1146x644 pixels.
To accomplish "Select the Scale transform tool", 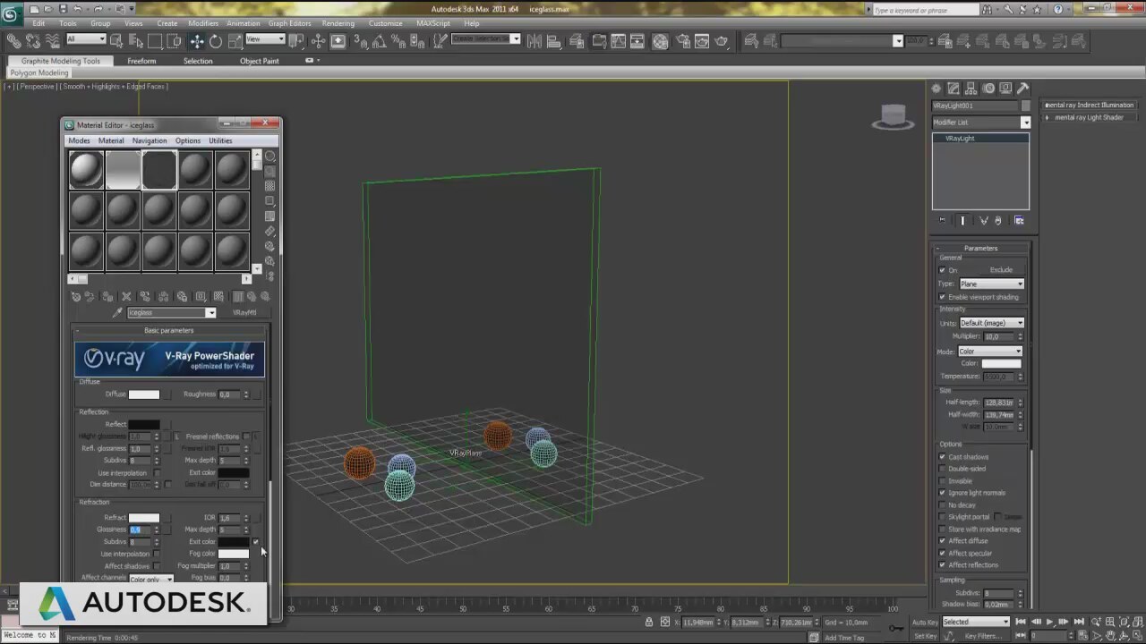I will tap(235, 41).
